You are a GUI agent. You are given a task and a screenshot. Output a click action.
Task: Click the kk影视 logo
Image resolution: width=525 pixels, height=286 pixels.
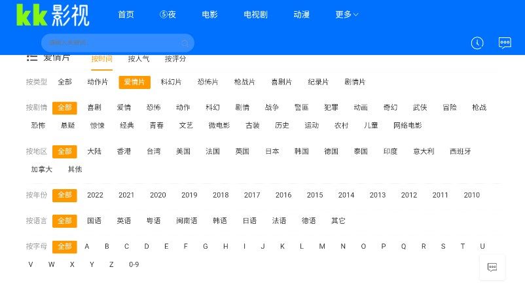(53, 15)
